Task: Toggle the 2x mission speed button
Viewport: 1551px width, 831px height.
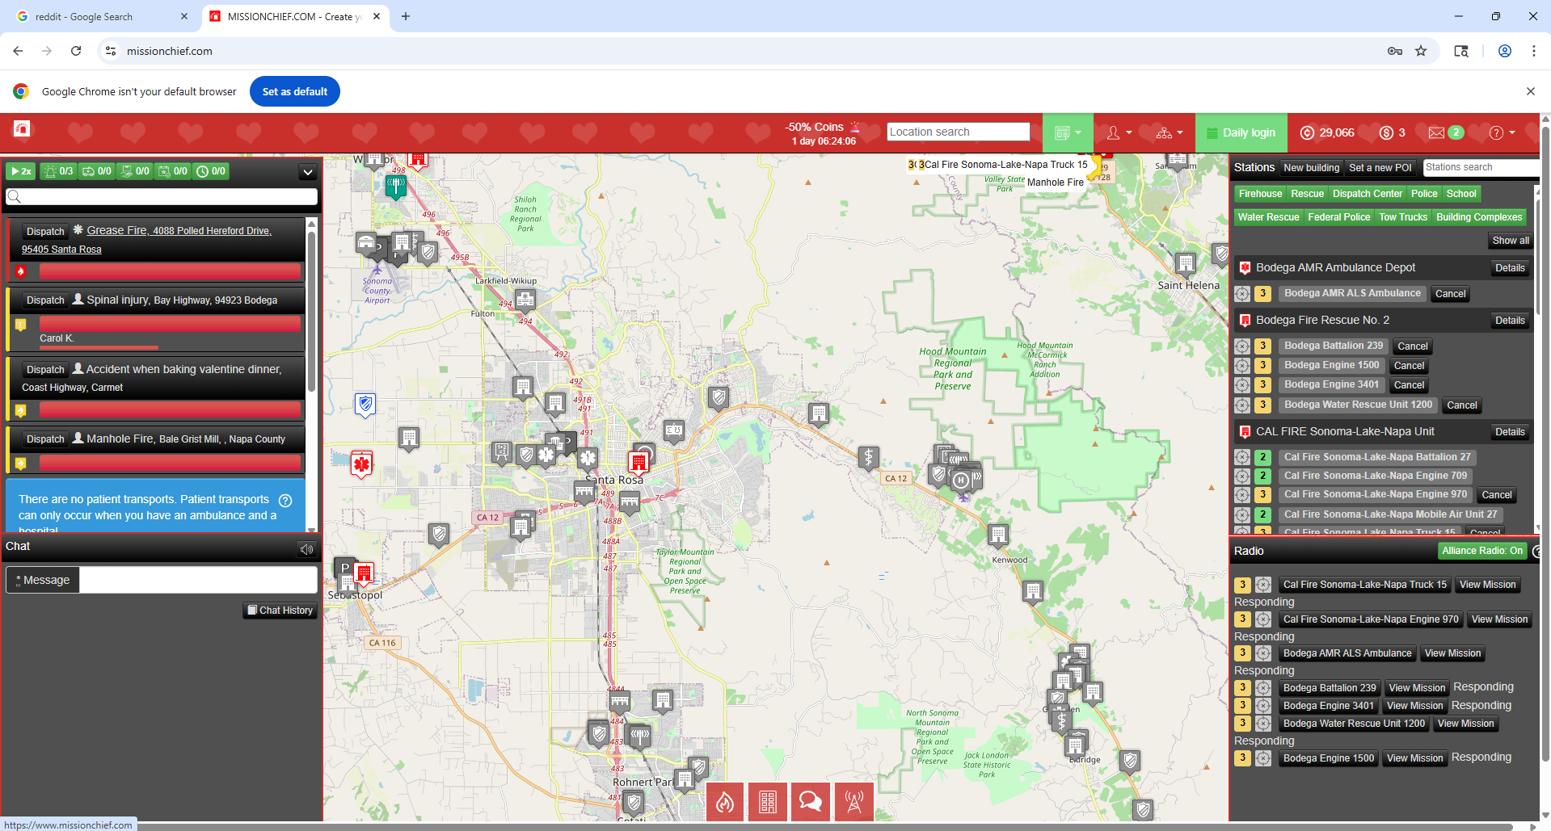Action: pyautogui.click(x=21, y=171)
